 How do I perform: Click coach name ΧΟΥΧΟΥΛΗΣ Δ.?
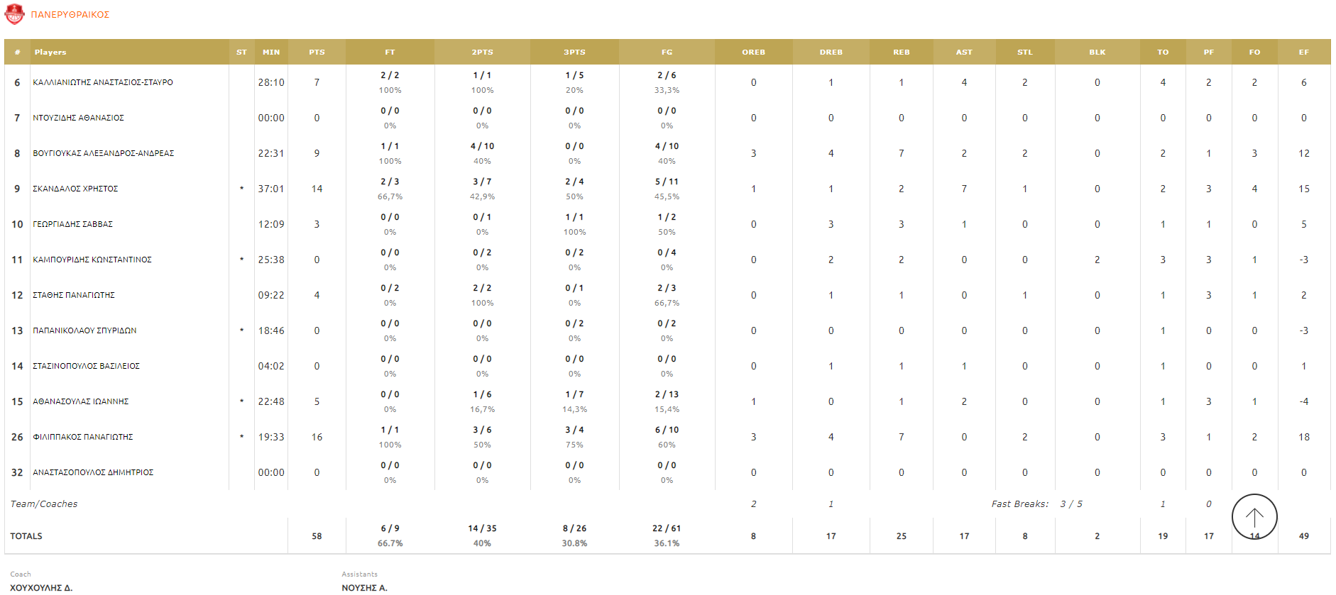[41, 587]
